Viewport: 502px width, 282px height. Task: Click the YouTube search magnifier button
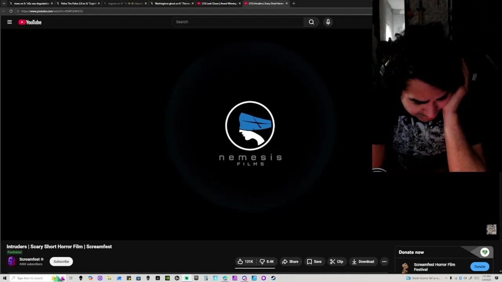311,22
